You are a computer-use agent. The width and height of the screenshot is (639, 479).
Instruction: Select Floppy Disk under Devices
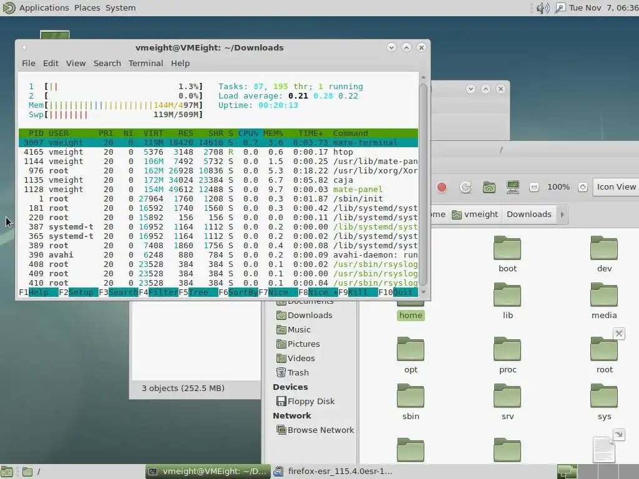[x=305, y=401]
